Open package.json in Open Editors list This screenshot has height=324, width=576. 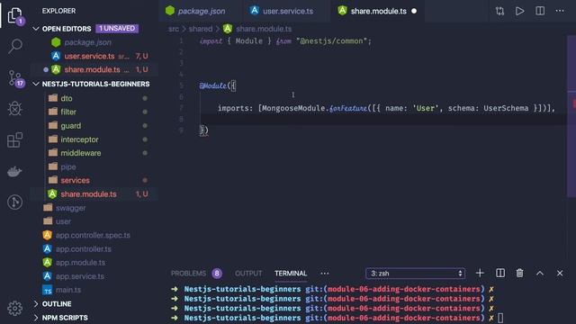click(x=94, y=42)
